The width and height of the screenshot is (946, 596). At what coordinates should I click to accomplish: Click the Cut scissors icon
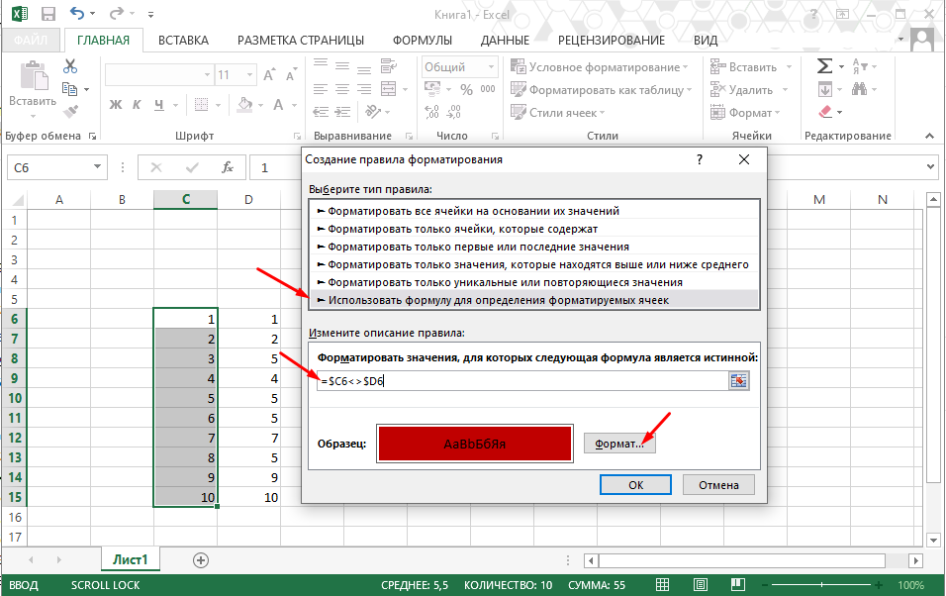70,66
